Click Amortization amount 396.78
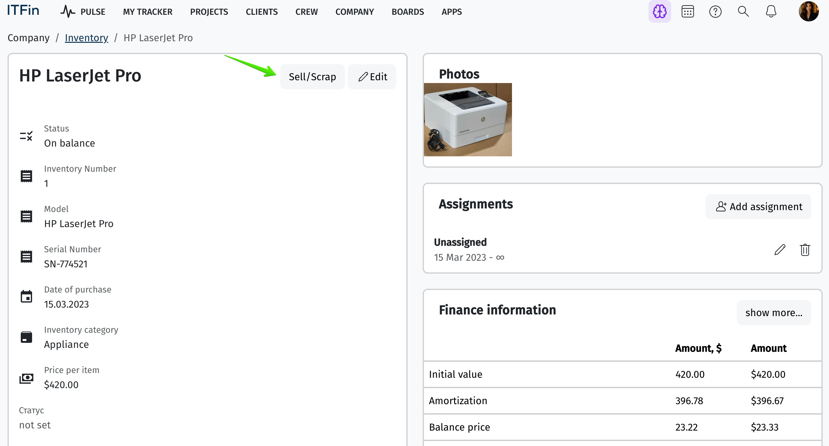 click(x=689, y=401)
